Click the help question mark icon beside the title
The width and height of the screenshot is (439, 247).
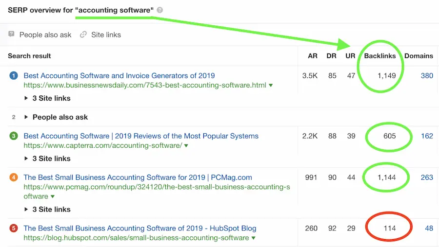tap(160, 10)
